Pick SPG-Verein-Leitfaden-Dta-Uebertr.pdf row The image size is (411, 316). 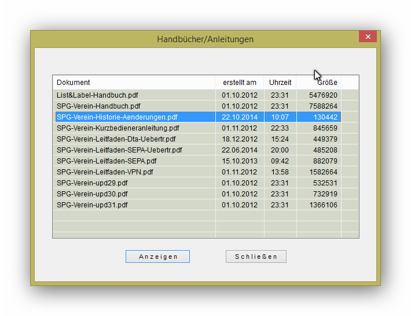[x=116, y=139]
